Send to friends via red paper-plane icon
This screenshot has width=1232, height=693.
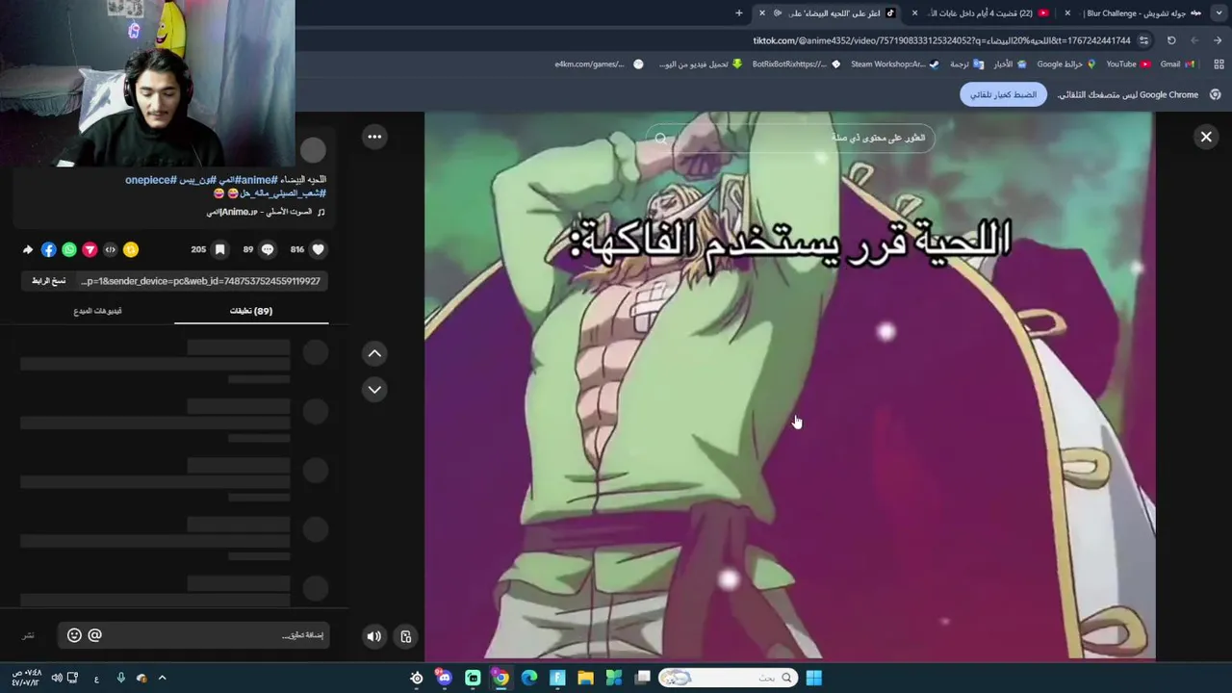(90, 249)
